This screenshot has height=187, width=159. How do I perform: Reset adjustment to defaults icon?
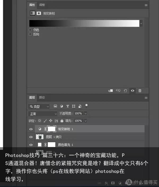125,91
